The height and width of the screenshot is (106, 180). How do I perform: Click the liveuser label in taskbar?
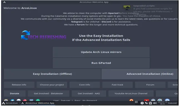click(x=172, y=103)
